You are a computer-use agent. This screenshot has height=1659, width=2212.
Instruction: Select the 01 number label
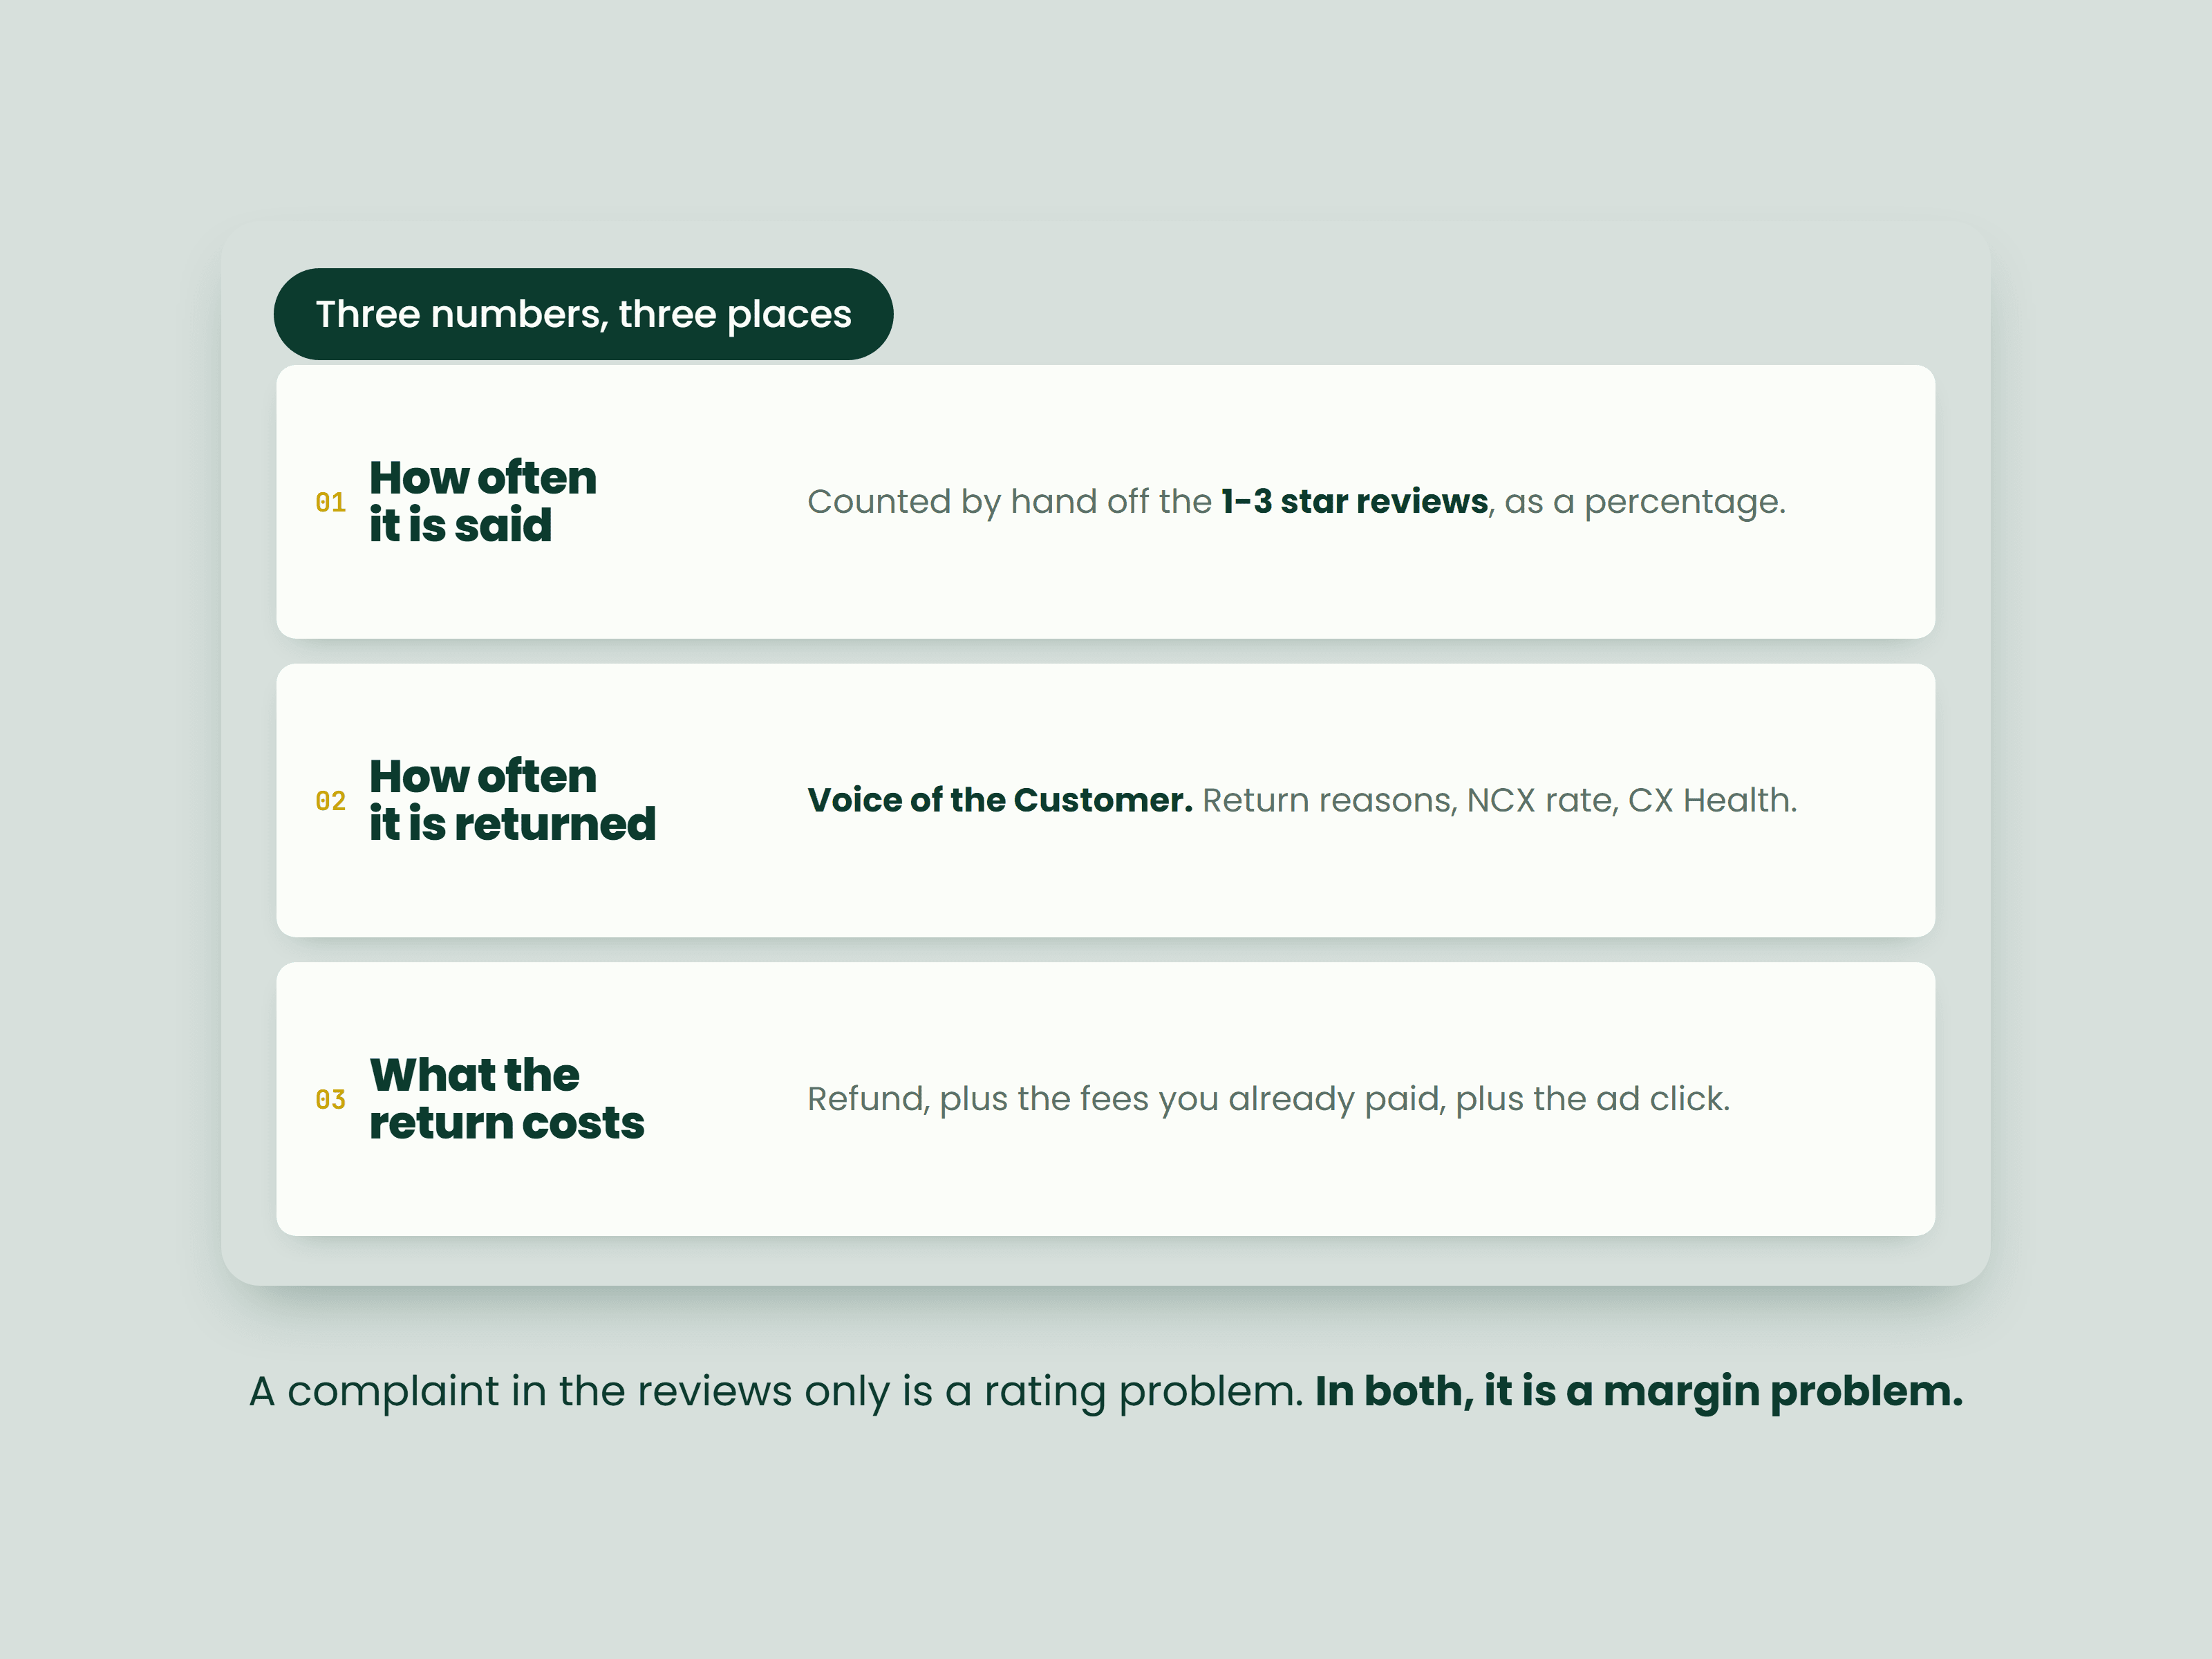[331, 502]
